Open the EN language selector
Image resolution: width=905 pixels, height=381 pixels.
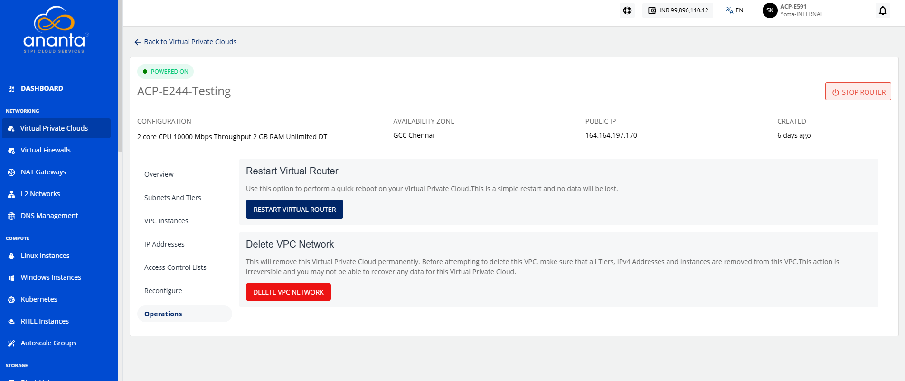click(x=735, y=10)
